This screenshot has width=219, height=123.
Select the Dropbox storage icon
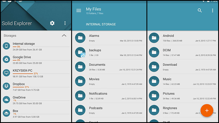(x=7, y=86)
